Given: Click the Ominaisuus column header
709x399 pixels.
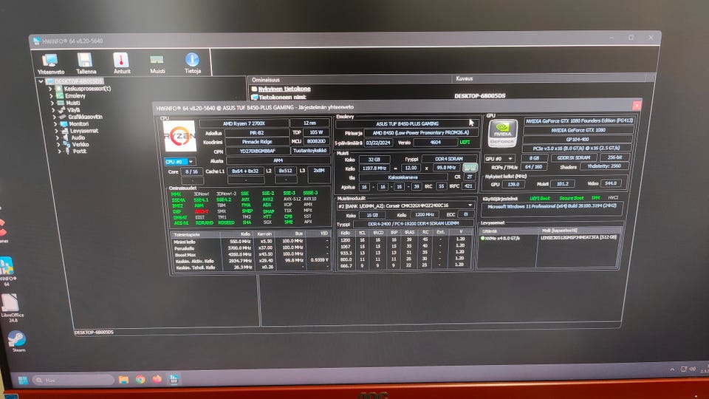Looking at the screenshot, I should pyautogui.click(x=349, y=79).
